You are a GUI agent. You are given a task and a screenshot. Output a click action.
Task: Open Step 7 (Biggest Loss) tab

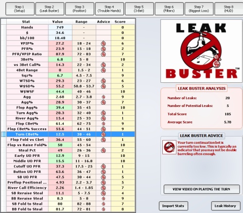pyautogui.click(x=199, y=9)
